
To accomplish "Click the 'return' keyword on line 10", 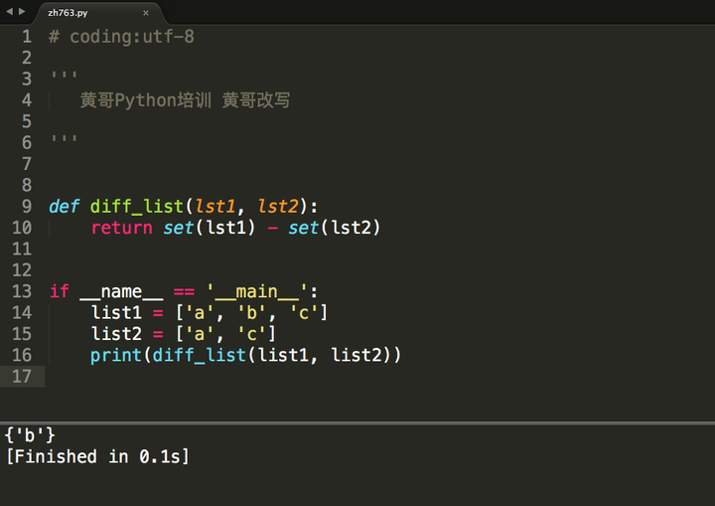I will tap(121, 228).
